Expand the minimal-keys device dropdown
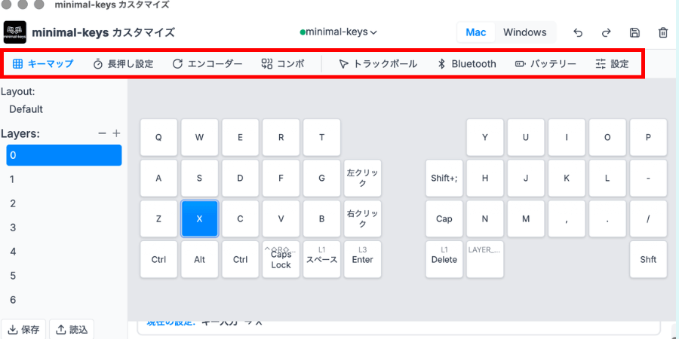 pos(339,32)
